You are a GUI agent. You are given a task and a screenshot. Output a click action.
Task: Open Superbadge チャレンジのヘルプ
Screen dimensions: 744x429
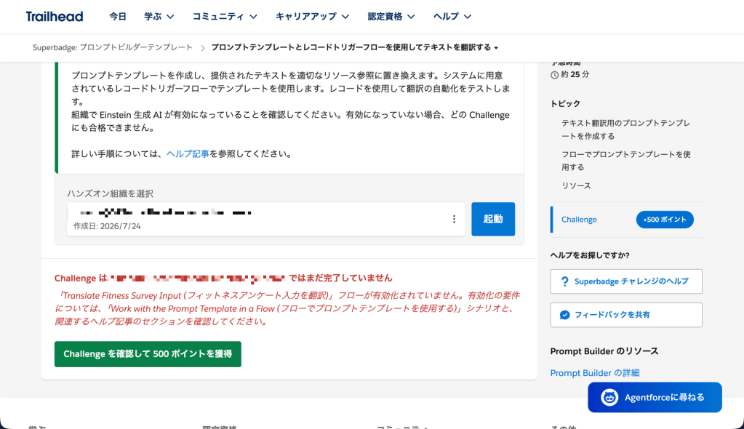pyautogui.click(x=626, y=281)
